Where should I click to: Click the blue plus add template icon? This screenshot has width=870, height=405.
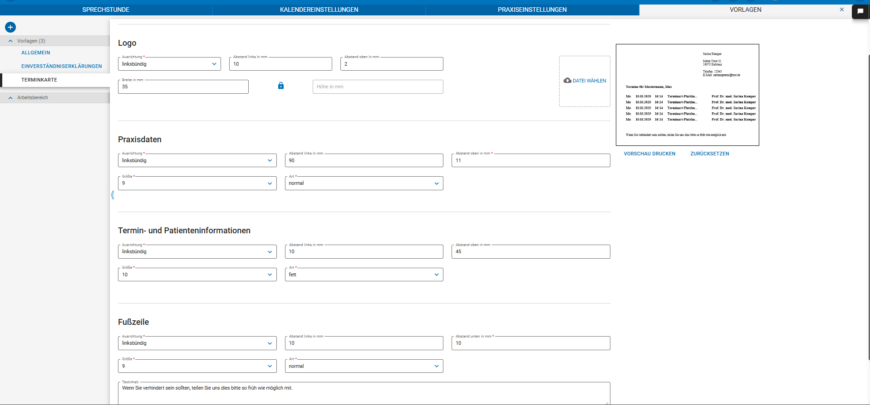coord(10,27)
